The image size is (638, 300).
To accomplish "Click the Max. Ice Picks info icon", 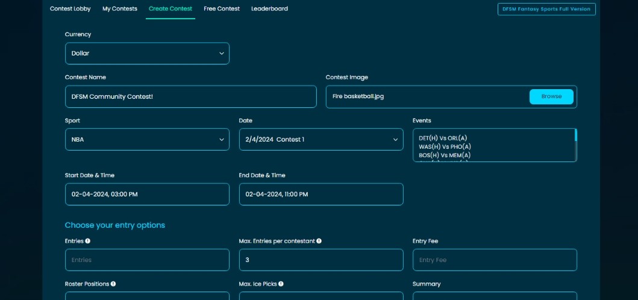I will point(281,284).
